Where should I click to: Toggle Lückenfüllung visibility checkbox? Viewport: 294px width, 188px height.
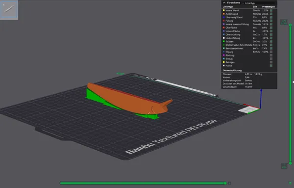pyautogui.click(x=271, y=38)
